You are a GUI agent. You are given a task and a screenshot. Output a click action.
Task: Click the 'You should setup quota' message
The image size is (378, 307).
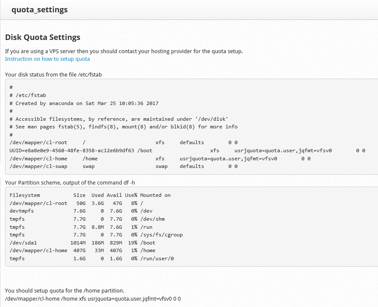click(x=65, y=291)
